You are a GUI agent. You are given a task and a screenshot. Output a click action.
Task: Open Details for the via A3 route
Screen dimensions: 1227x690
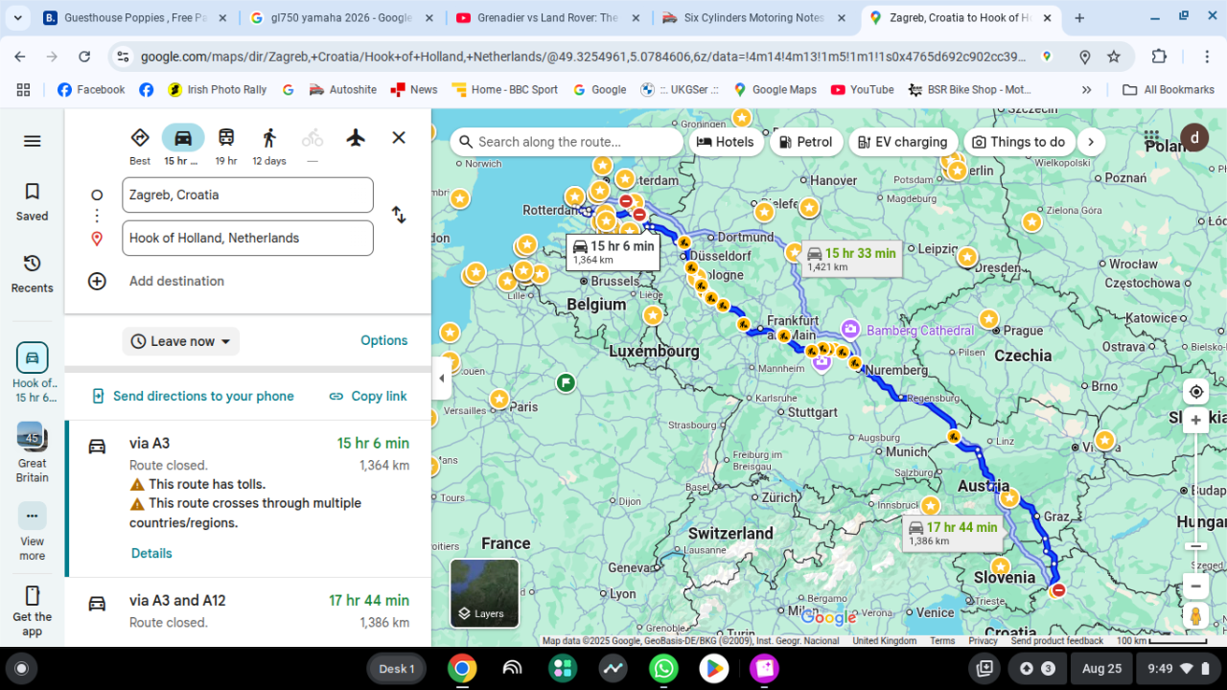pos(151,553)
